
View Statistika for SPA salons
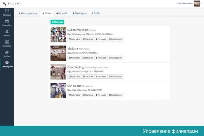tap(88, 95)
